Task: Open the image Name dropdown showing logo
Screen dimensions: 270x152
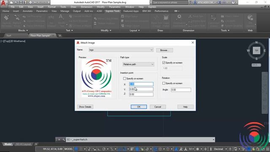Action: pyautogui.click(x=121, y=50)
